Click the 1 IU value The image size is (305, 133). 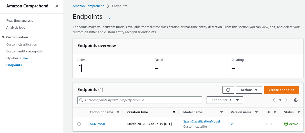tap(269, 124)
